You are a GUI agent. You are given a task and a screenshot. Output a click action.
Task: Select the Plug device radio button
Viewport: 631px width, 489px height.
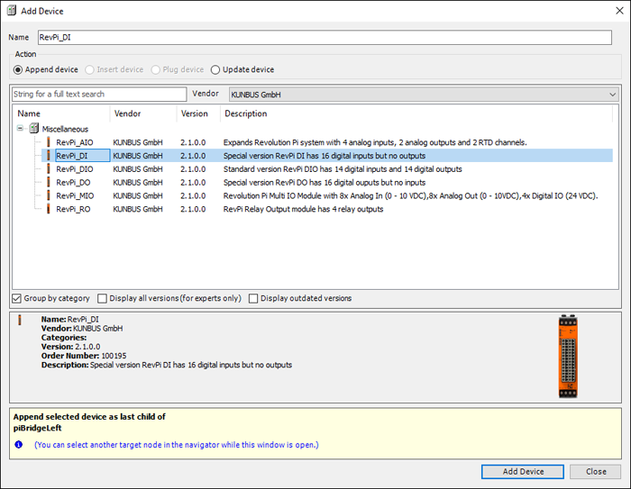point(155,69)
